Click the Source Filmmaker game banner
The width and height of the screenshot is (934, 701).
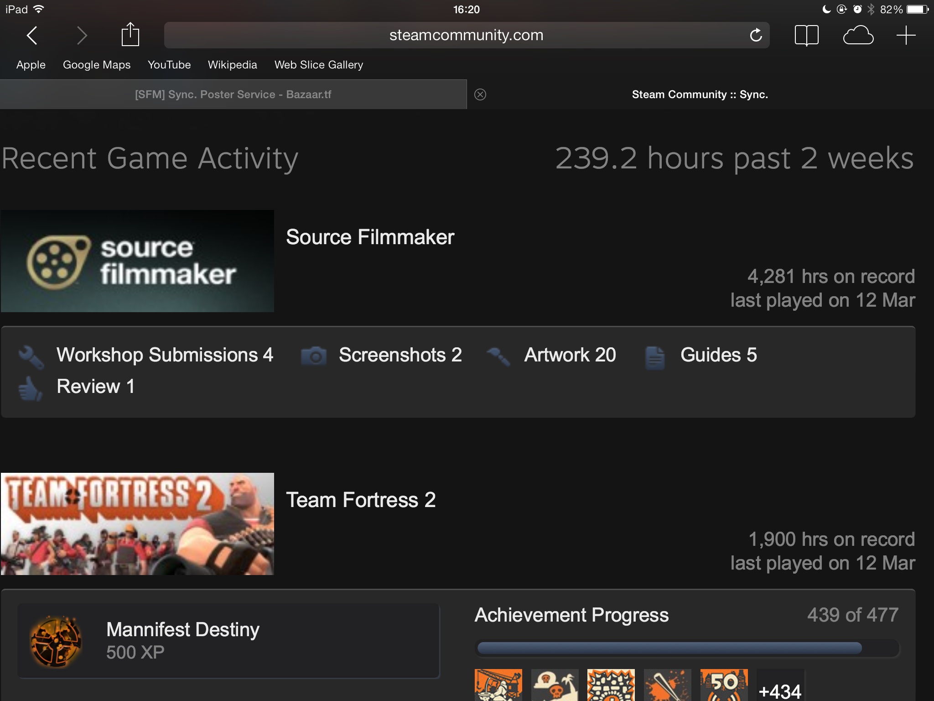[x=137, y=261]
